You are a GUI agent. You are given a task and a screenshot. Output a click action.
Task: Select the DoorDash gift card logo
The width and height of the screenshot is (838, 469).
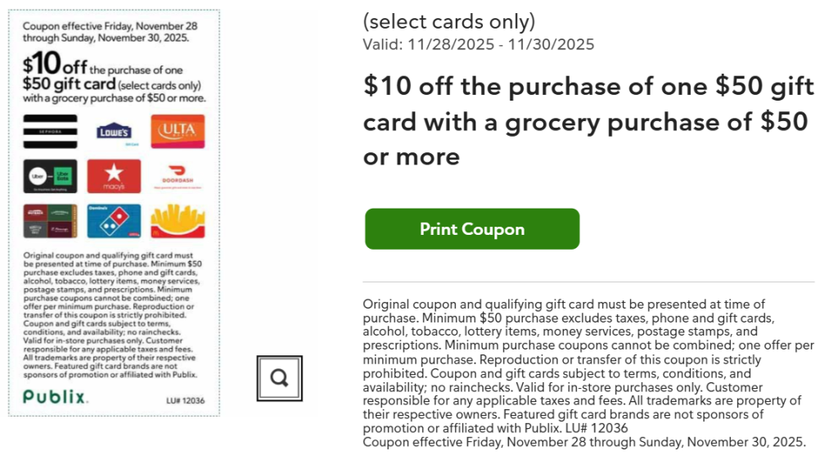coord(178,176)
